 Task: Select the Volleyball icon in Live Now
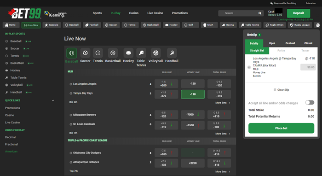click(155, 53)
